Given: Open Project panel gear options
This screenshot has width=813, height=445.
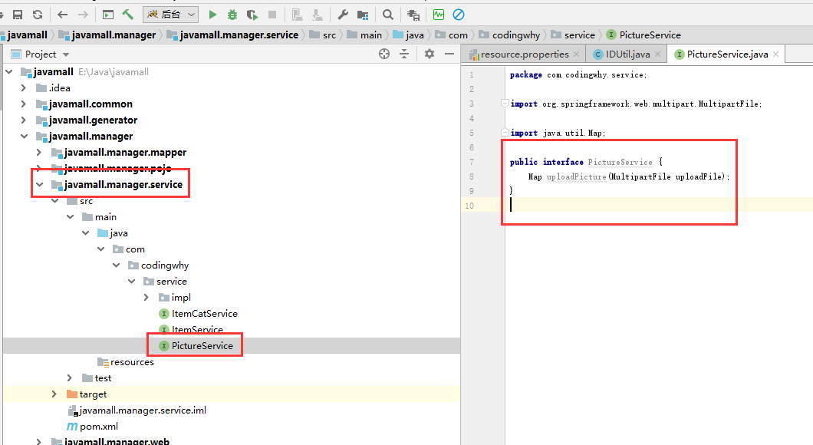Looking at the screenshot, I should [x=430, y=54].
